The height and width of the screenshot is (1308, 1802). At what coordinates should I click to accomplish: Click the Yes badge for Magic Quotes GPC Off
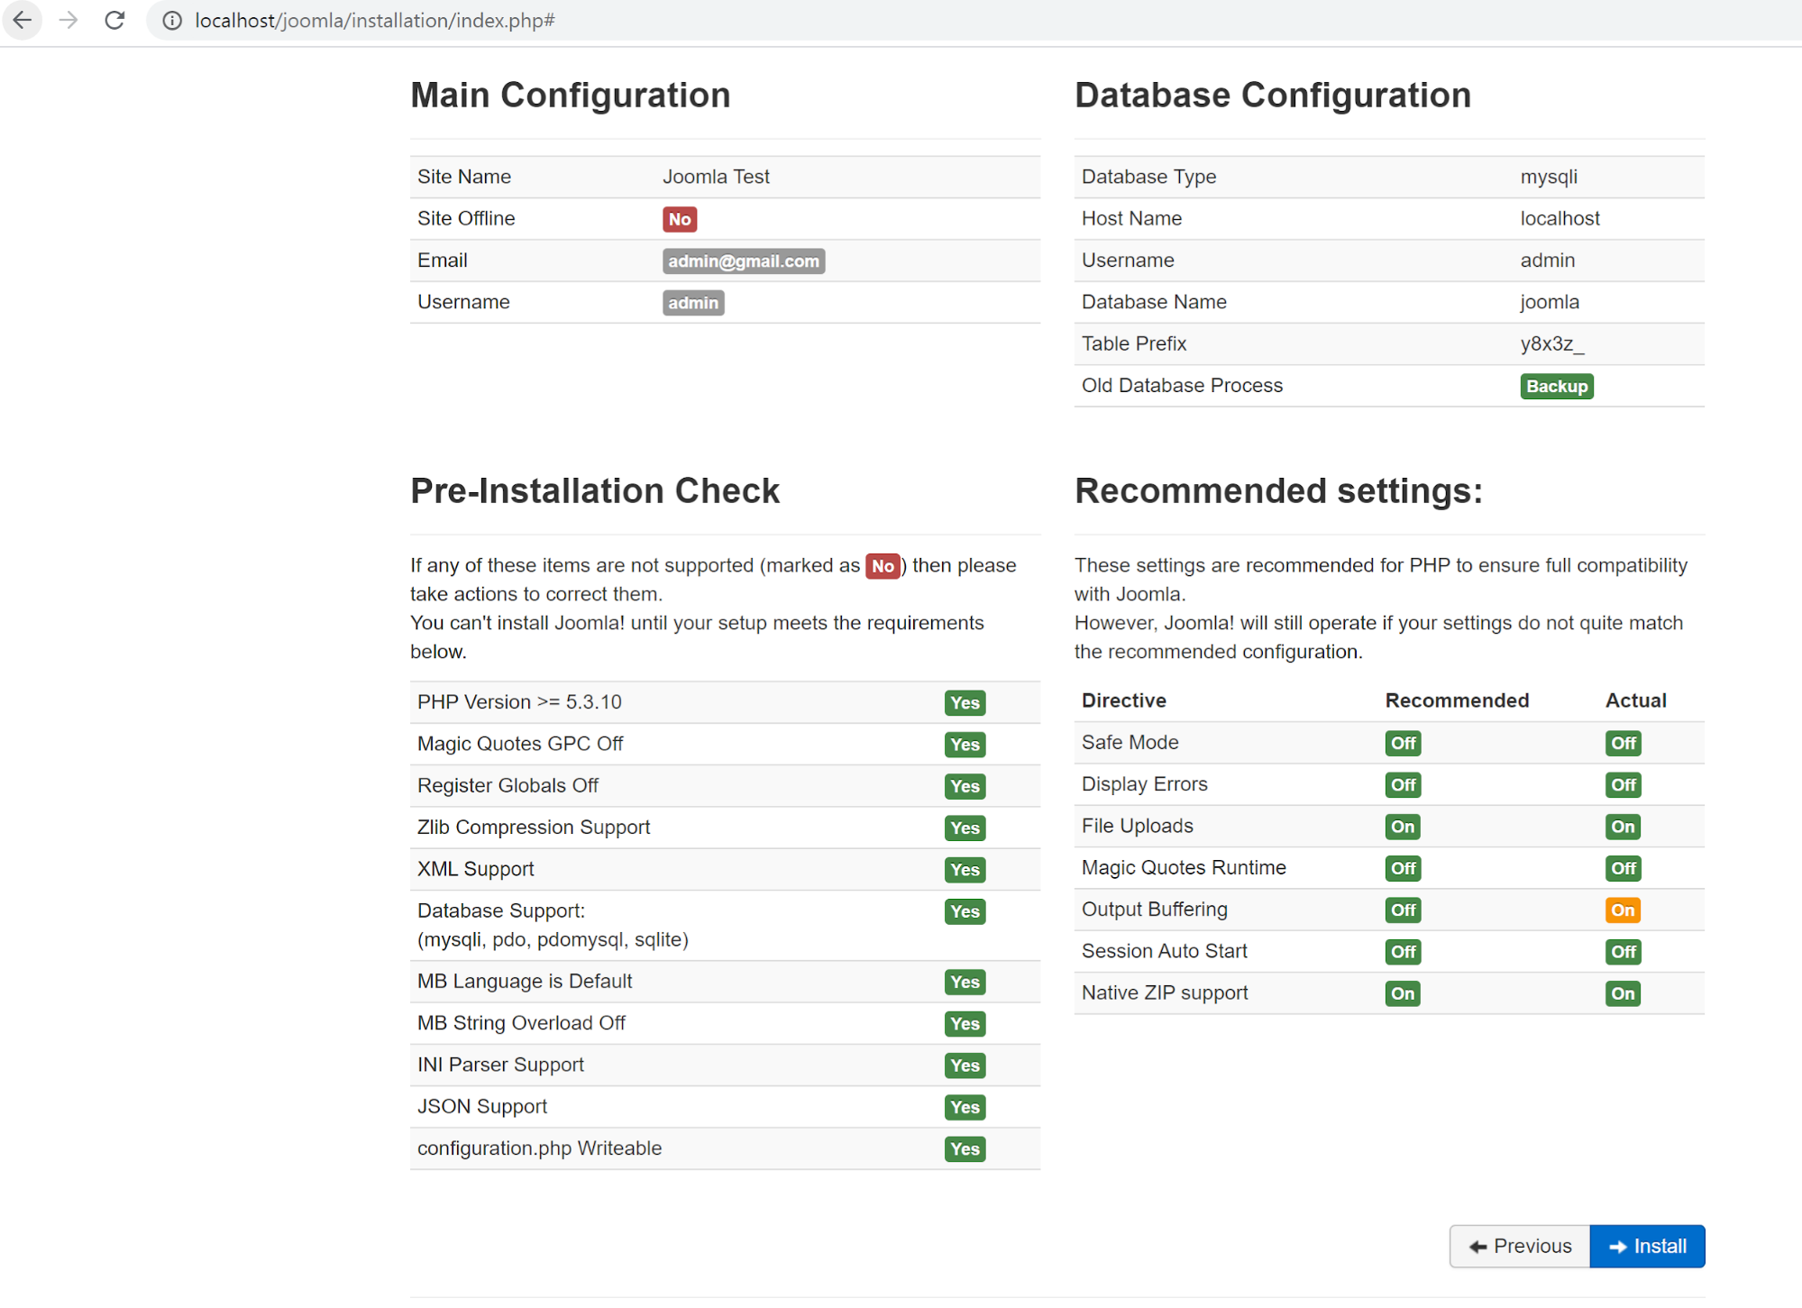965,745
